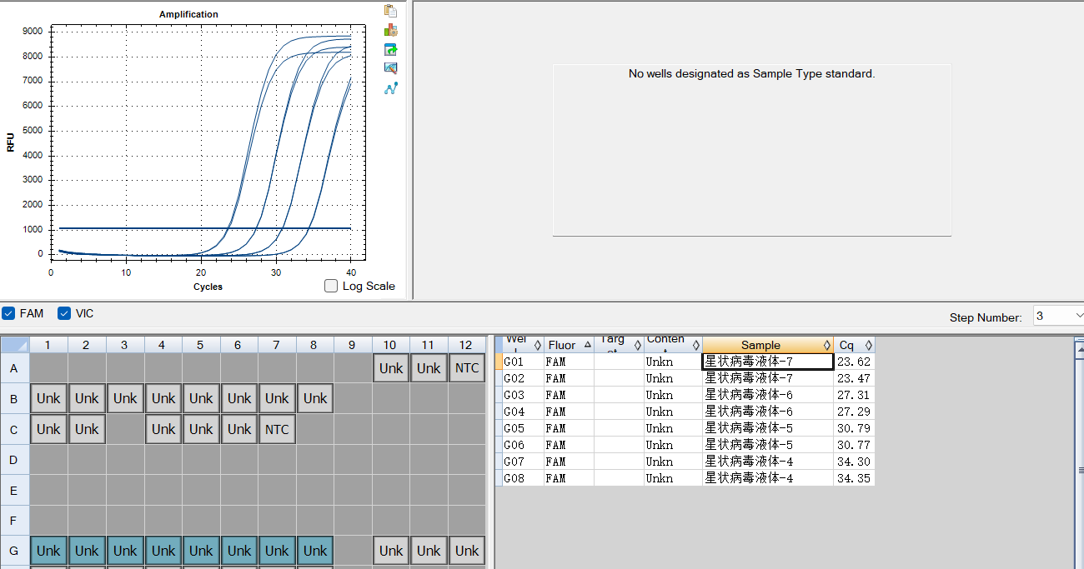Image resolution: width=1084 pixels, height=569 pixels.
Task: Select well B8 Unk
Action: click(315, 398)
